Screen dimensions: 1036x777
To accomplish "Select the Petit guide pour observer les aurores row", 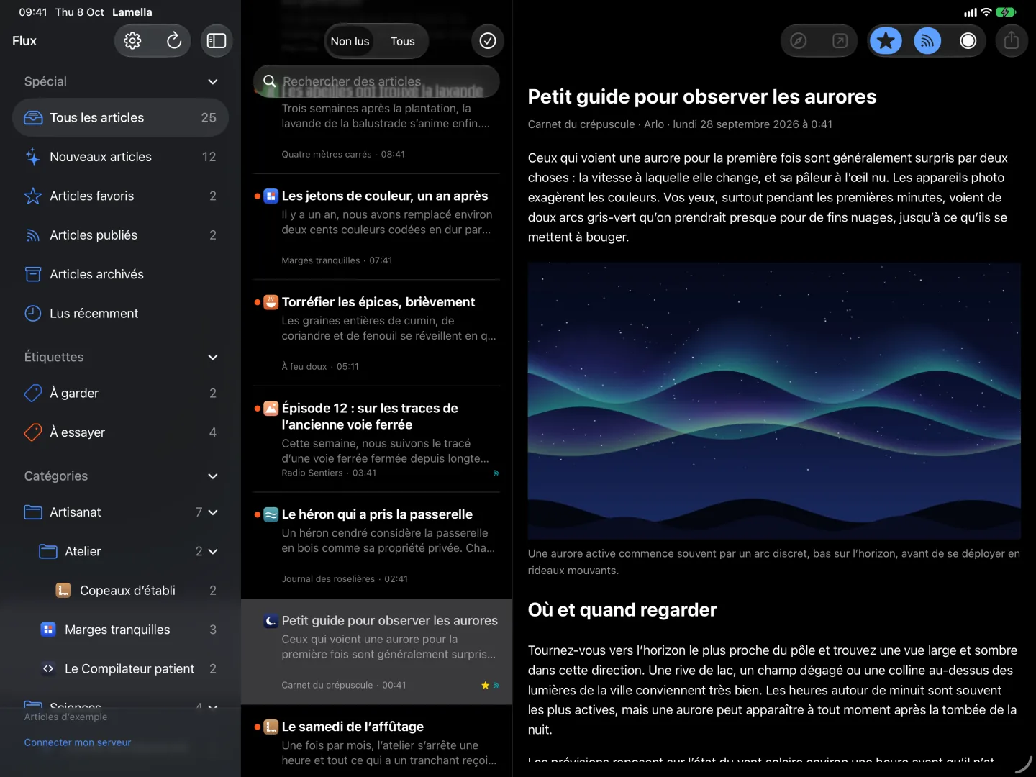I will (376, 652).
